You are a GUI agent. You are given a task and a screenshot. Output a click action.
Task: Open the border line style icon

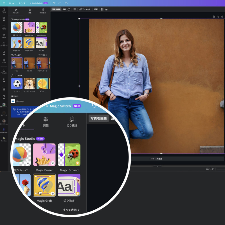pos(75,9)
